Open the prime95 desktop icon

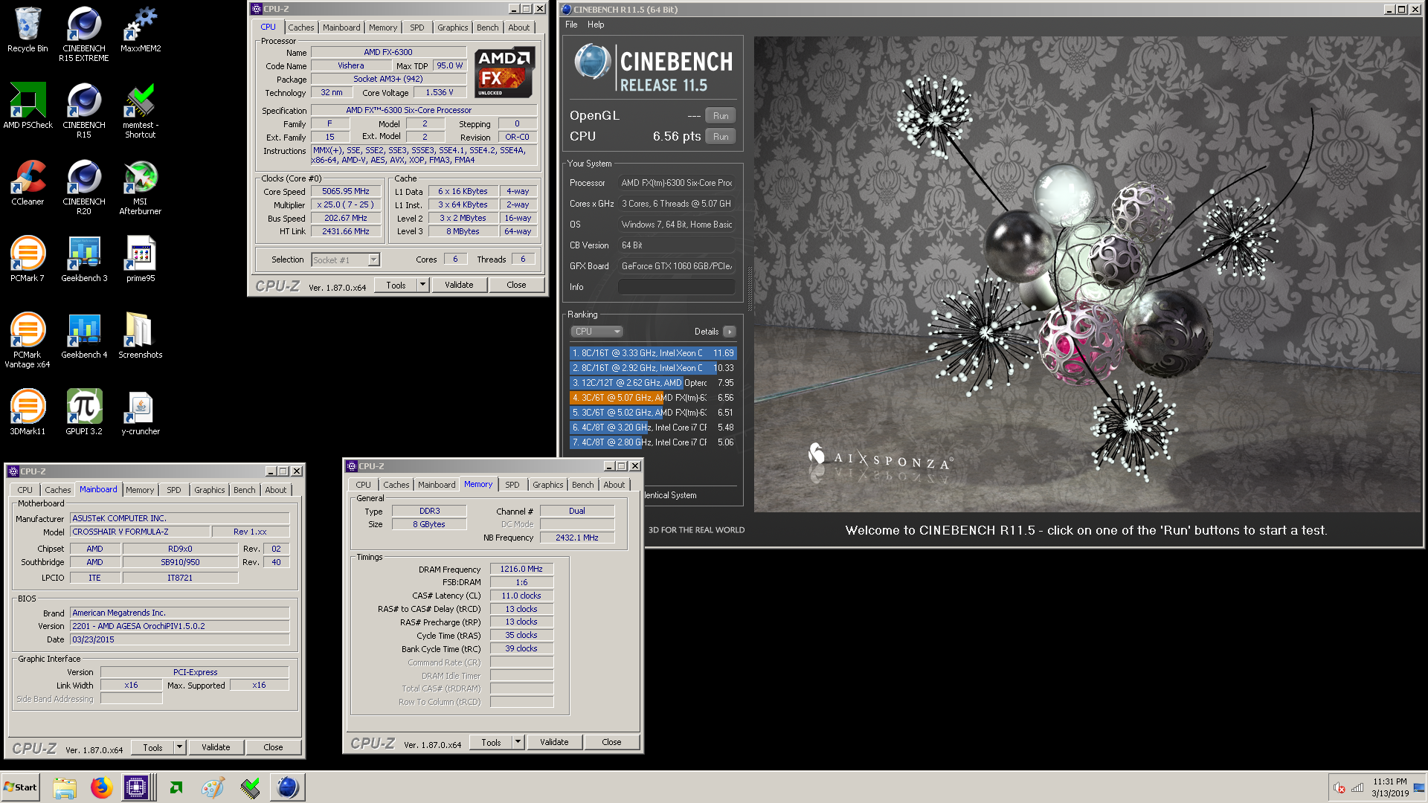click(141, 259)
